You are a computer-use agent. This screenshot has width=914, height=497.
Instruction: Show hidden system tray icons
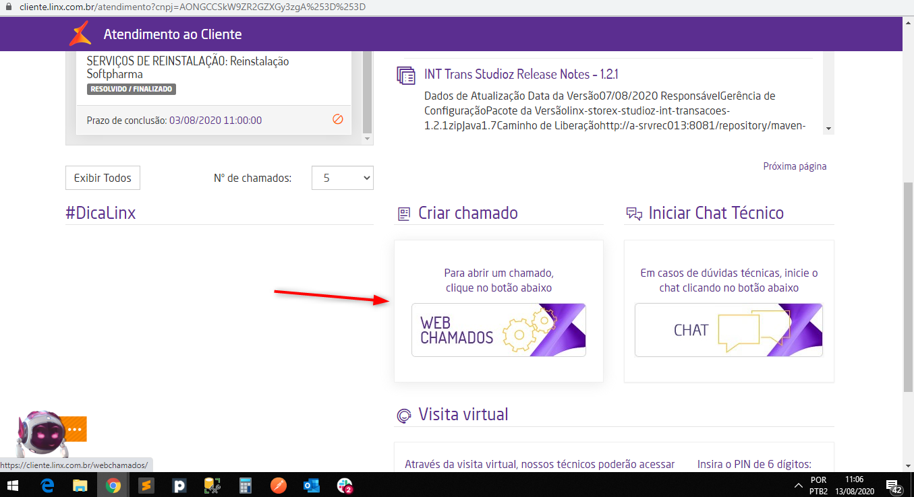tap(799, 486)
